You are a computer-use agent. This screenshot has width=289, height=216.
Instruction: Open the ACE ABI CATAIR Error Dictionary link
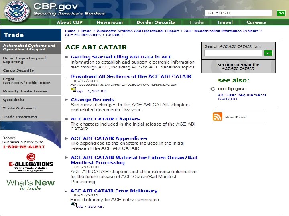pyautogui.click(x=114, y=191)
